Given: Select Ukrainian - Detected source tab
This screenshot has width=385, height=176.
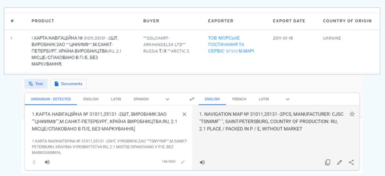Looking at the screenshot, I should (x=51, y=99).
